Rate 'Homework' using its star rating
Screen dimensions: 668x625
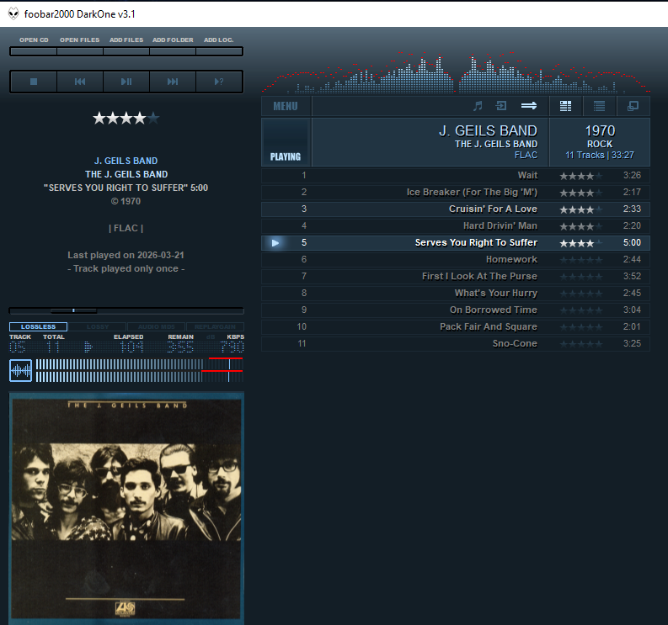pos(581,260)
